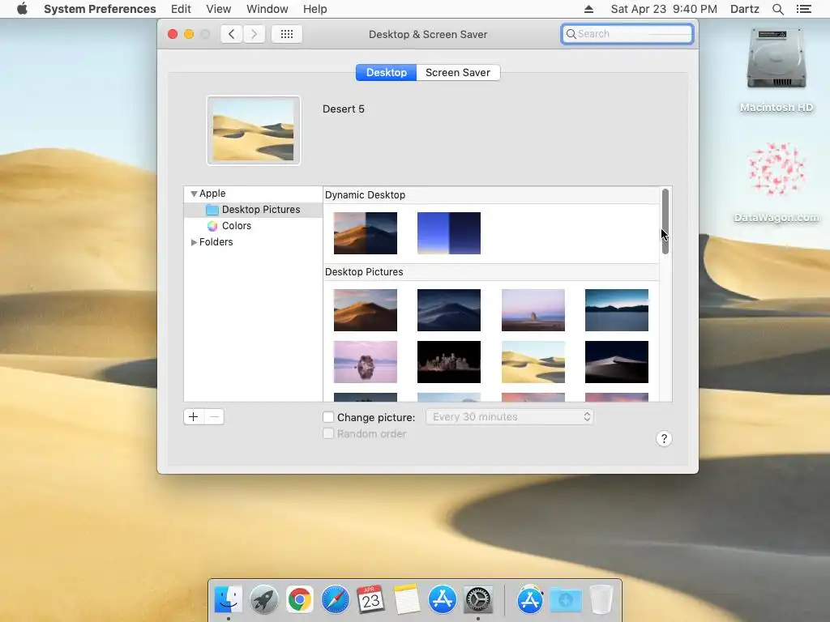Open the Apple menu

click(x=22, y=8)
